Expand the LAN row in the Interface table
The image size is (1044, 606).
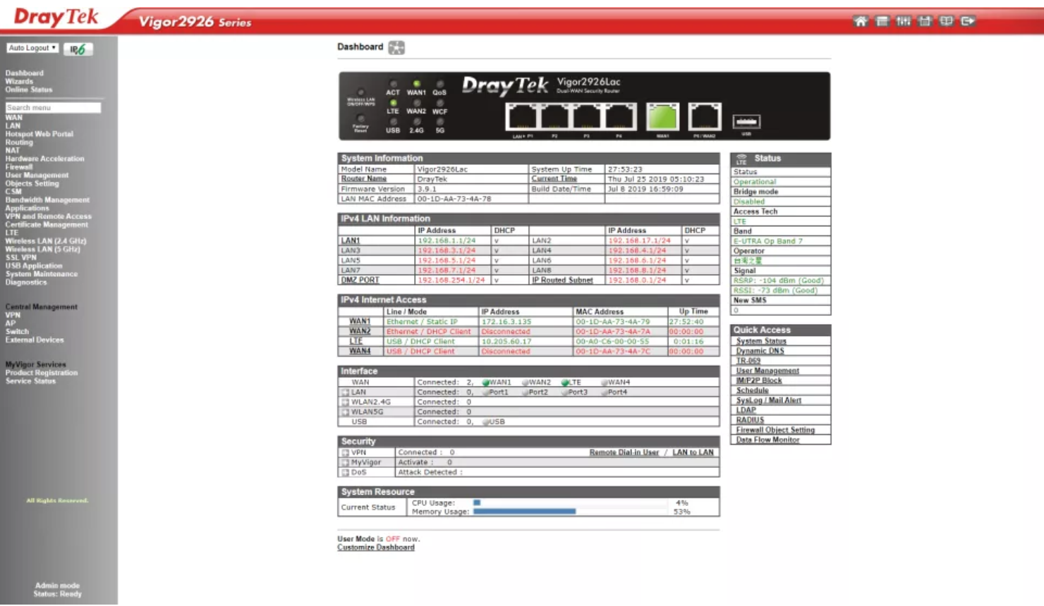(346, 392)
